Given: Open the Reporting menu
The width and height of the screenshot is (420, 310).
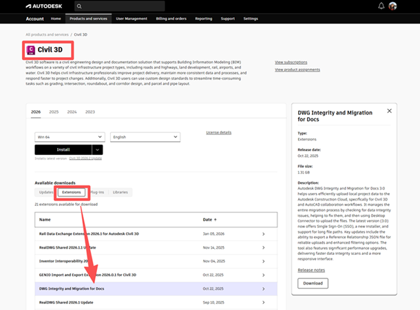Looking at the screenshot, I should (x=204, y=19).
